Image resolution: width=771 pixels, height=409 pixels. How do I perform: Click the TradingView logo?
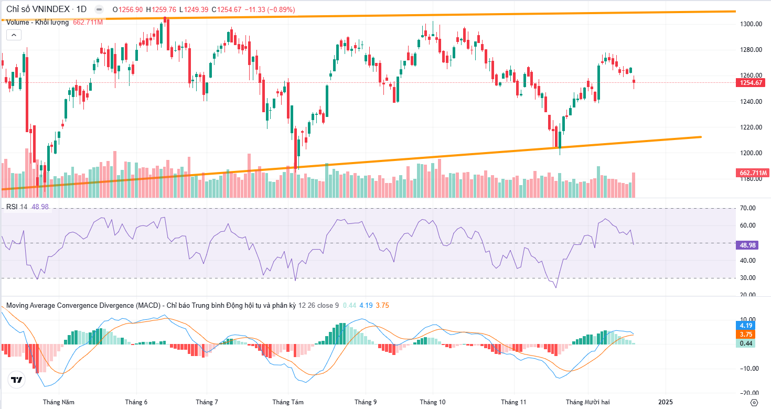pyautogui.click(x=17, y=380)
